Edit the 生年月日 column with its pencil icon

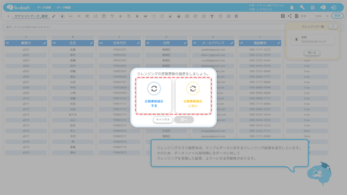138,43
